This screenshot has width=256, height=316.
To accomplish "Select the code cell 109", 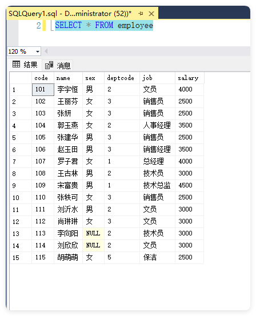I will click(x=43, y=185).
